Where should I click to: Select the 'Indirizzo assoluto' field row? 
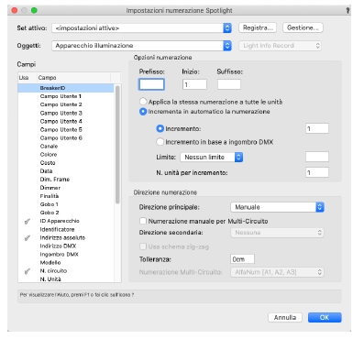click(66, 237)
